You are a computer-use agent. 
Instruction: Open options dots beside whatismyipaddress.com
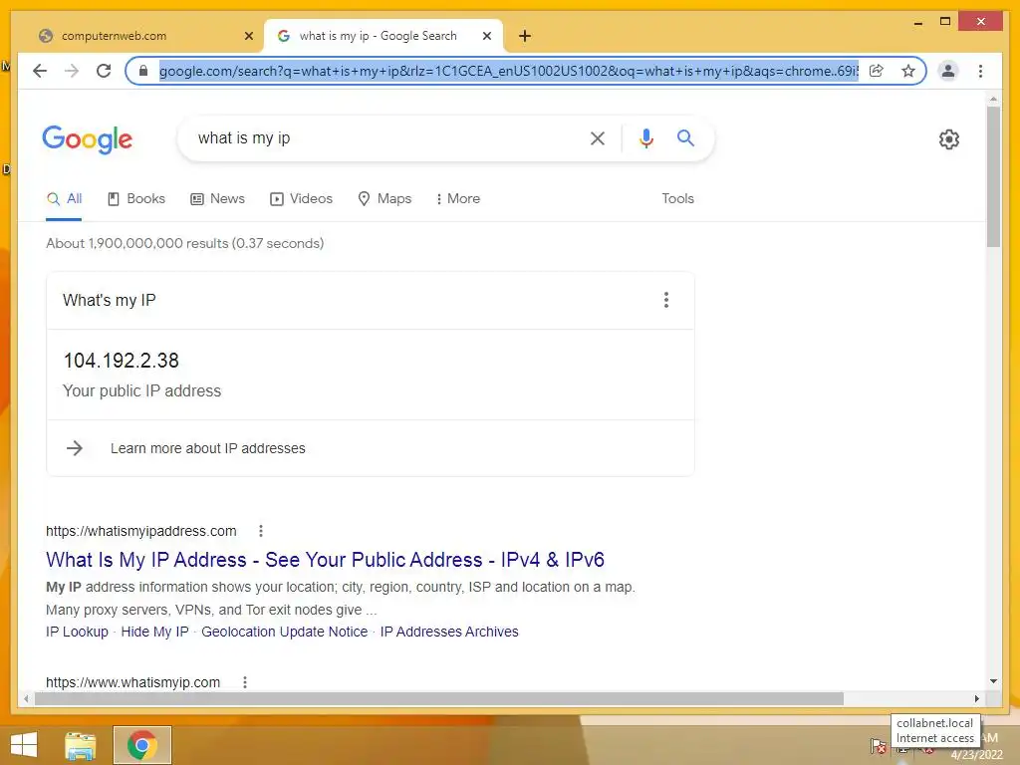261,531
